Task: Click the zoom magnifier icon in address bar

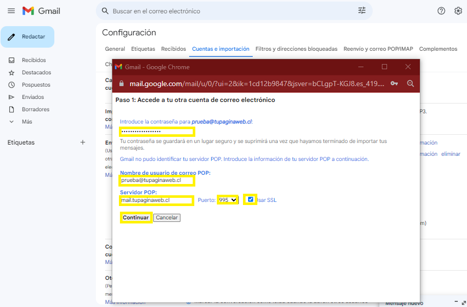Action: pos(410,84)
